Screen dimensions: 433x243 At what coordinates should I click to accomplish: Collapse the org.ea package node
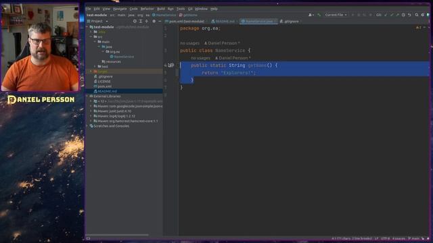click(x=103, y=52)
